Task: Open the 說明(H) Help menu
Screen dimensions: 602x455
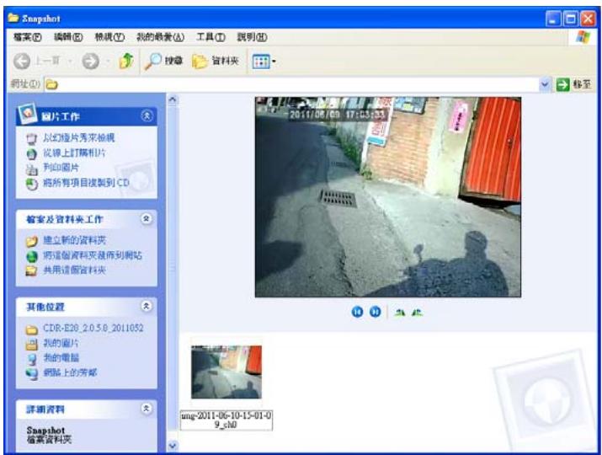Action: [252, 37]
